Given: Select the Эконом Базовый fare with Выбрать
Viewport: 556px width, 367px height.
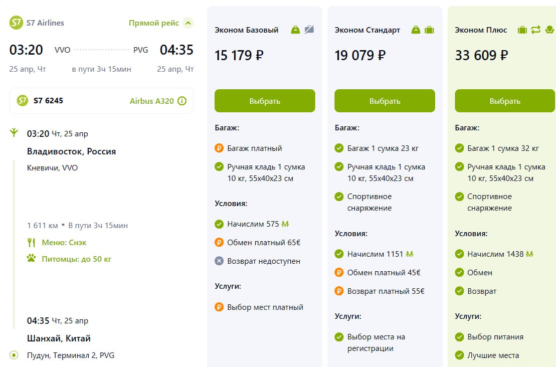Looking at the screenshot, I should coord(265,101).
